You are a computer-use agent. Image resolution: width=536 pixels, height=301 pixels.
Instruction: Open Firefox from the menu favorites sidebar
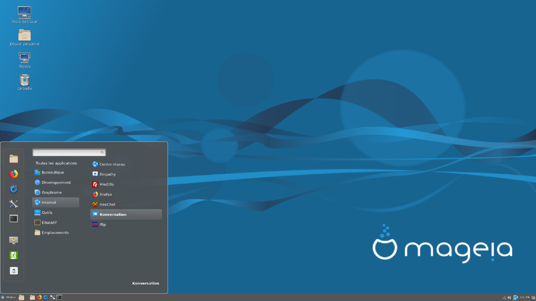point(14,174)
